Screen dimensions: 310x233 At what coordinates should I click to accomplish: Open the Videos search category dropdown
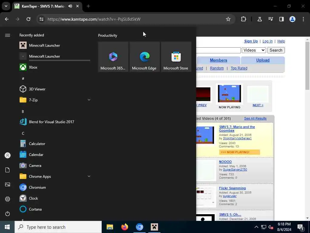tap(254, 50)
